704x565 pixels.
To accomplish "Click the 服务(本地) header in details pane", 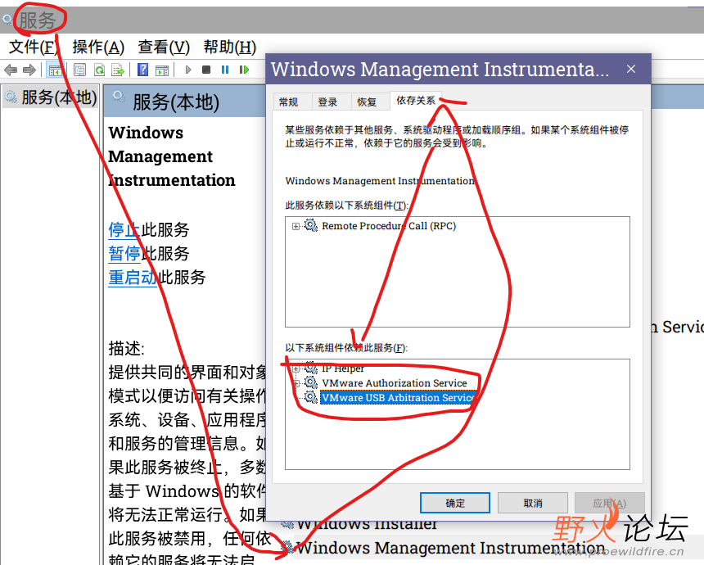I will coord(175,102).
